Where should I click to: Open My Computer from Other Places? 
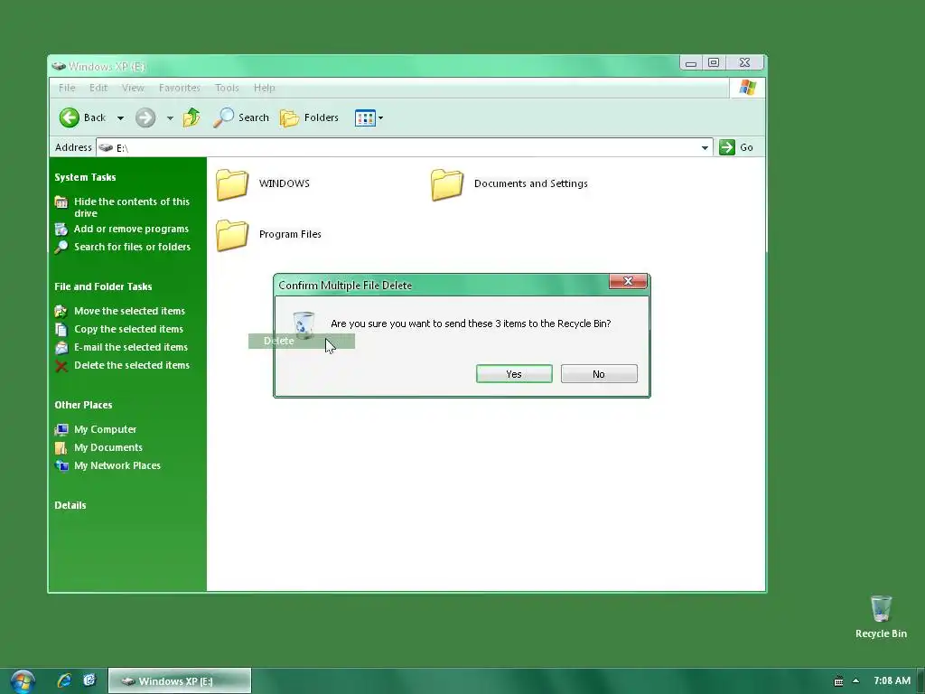click(105, 429)
